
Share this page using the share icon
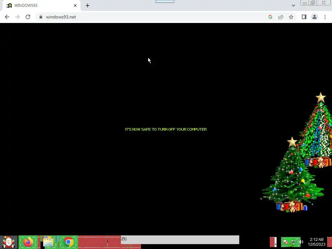281,17
